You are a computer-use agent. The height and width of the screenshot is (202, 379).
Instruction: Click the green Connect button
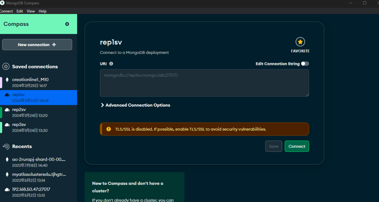[297, 146]
